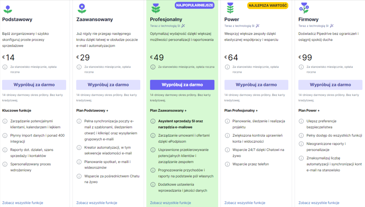The width and height of the screenshot is (365, 207).
Task: Click info icon beside Płynny import danych
Action: coord(5,135)
